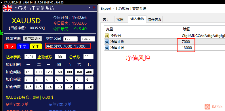The width and height of the screenshot is (225, 111).
Task: Select the 净值止盈 variable row
Action: (165, 48)
